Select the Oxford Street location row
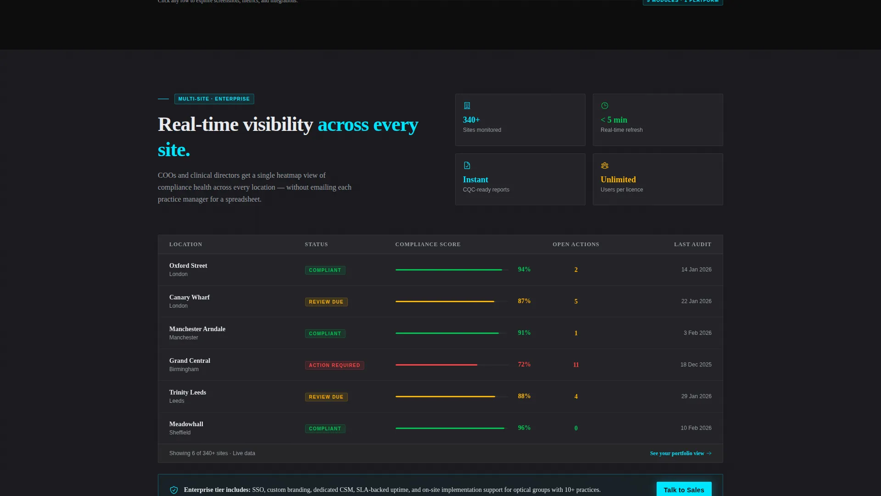 440,270
